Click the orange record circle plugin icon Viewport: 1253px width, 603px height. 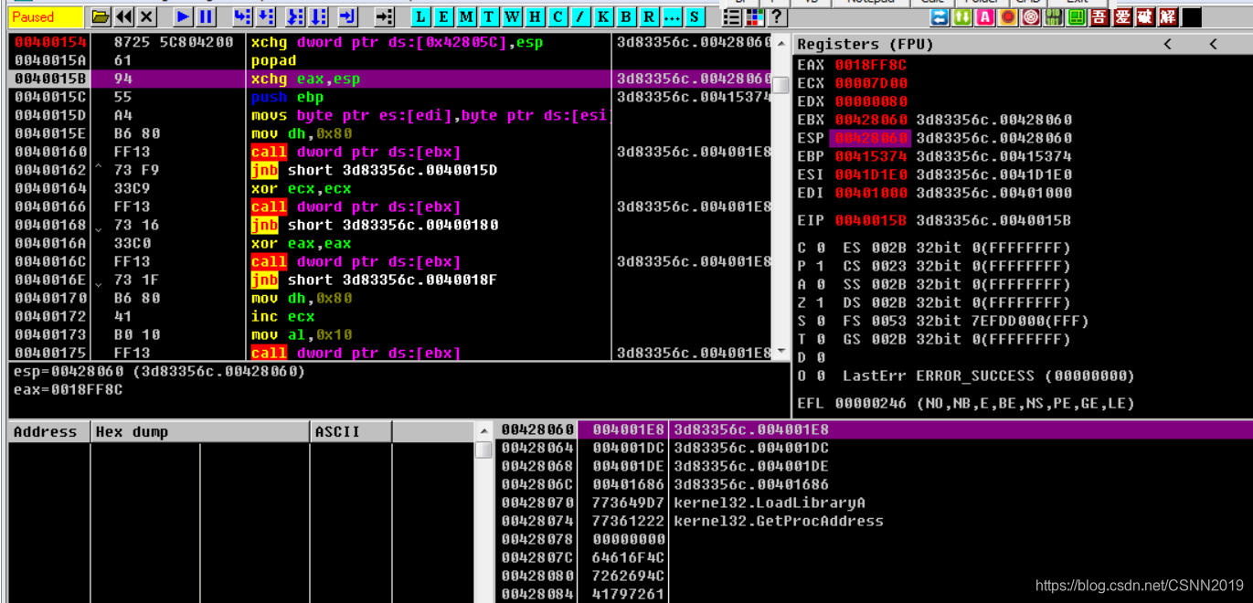tap(1008, 16)
